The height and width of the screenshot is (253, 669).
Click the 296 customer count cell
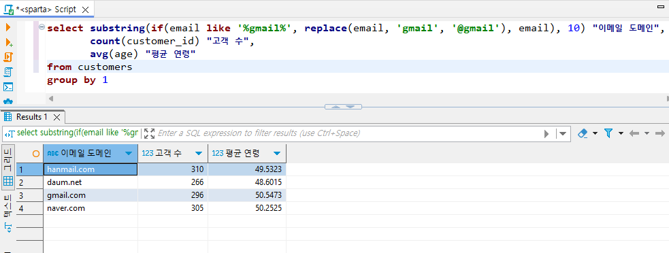(x=173, y=195)
